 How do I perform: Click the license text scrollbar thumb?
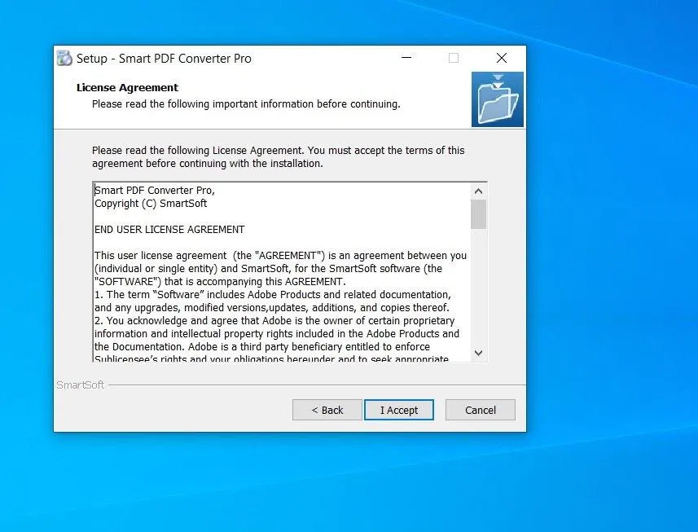(x=478, y=213)
